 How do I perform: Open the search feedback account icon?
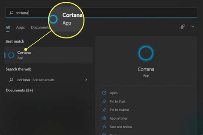[183, 27]
